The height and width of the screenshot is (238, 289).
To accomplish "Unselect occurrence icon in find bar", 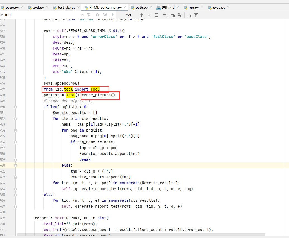I will [173, 15].
